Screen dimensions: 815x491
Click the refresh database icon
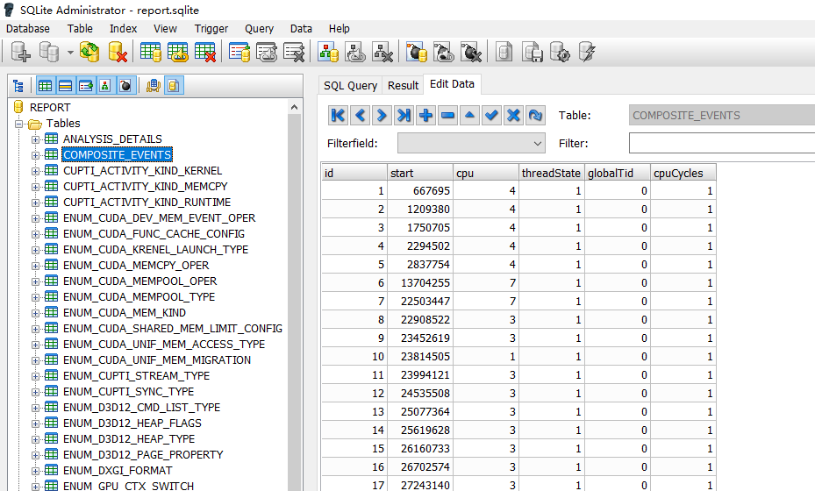89,53
